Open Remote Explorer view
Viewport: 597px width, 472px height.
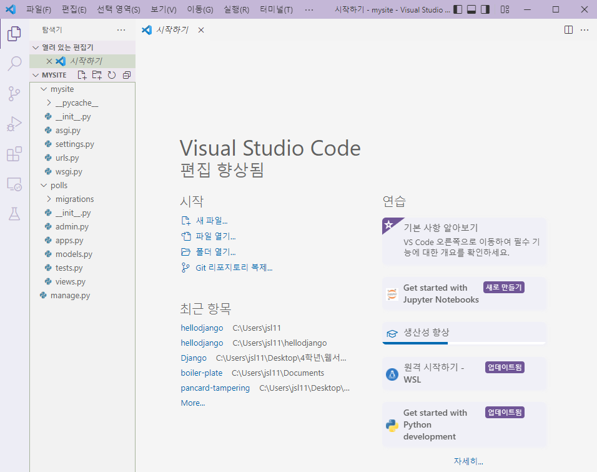14,184
